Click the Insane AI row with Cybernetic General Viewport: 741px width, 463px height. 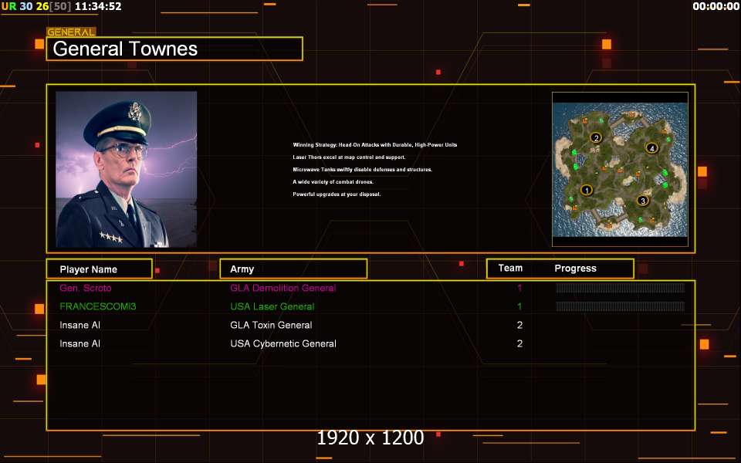[370, 343]
